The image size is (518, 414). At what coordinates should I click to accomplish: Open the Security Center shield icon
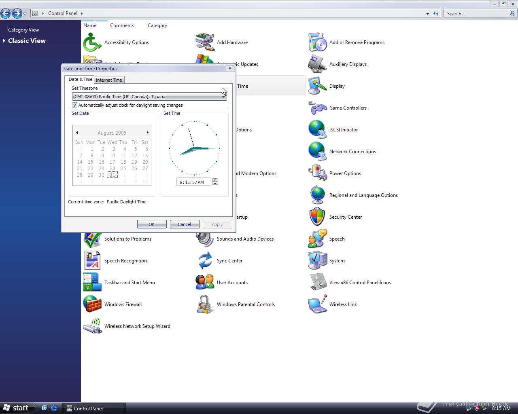pos(317,217)
